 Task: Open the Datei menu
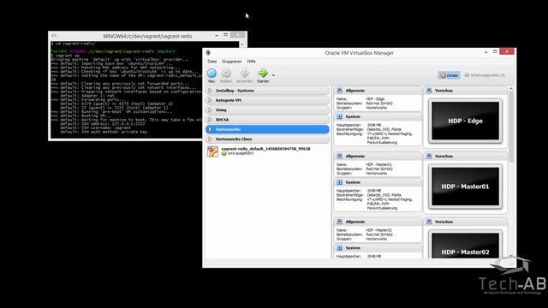tap(211, 61)
